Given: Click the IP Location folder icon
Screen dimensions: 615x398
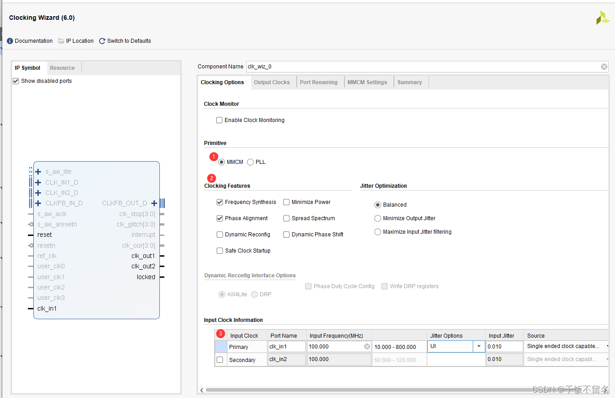Looking at the screenshot, I should [x=61, y=41].
